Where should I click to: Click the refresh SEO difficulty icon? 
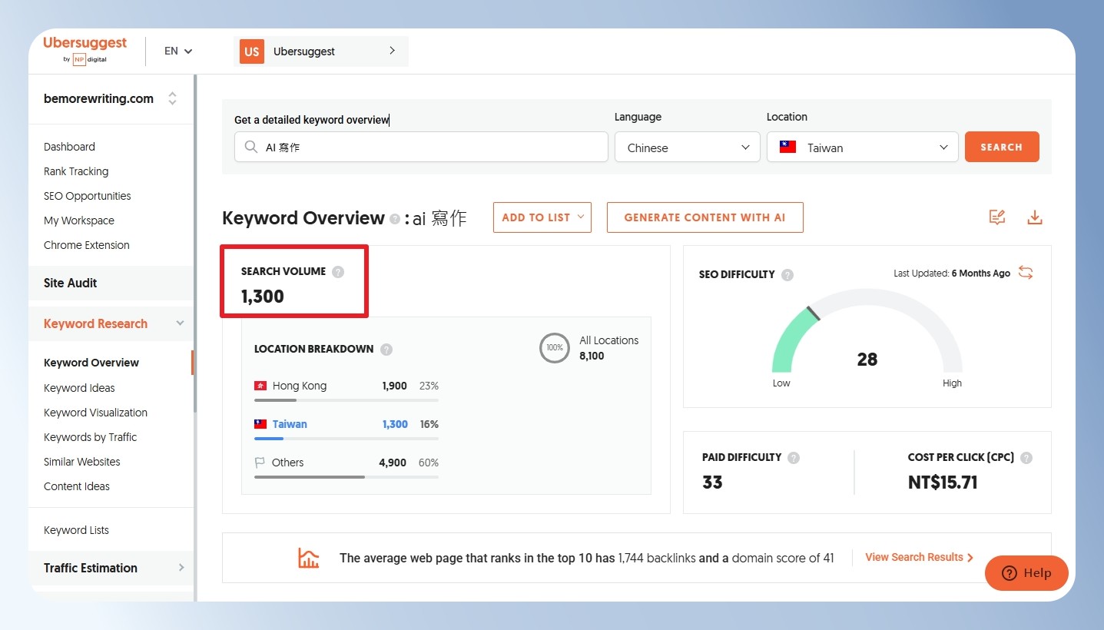(1026, 273)
